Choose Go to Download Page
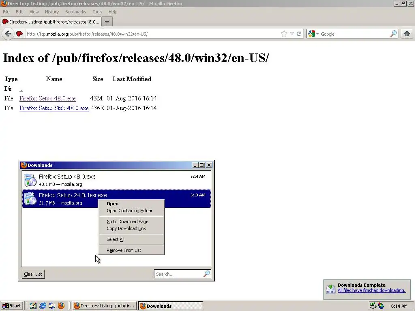Image resolution: width=415 pixels, height=311 pixels. click(131, 222)
